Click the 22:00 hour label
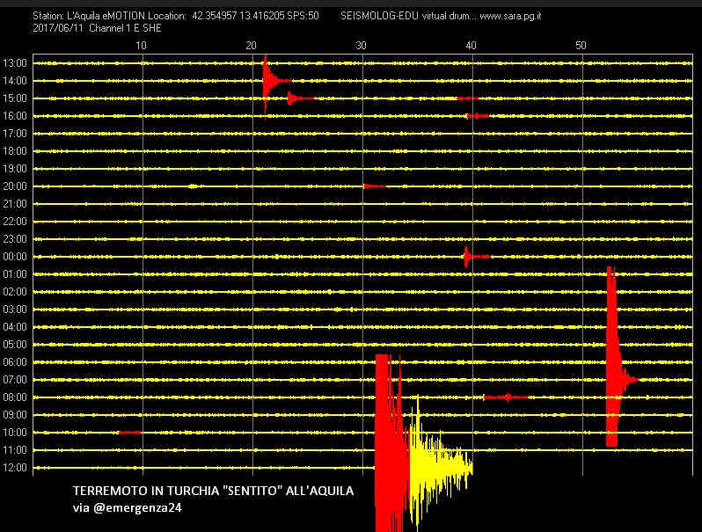This screenshot has width=702, height=532. pos(15,222)
